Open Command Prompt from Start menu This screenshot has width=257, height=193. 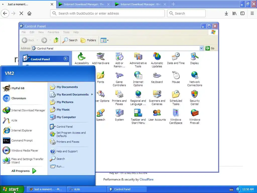pos(24,140)
